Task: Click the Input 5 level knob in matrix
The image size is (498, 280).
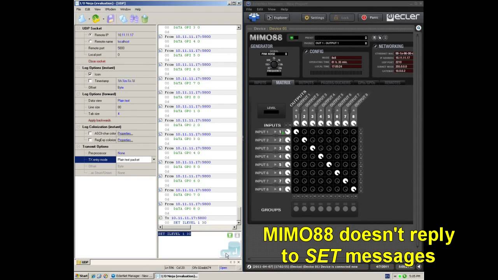Action: 288,164
